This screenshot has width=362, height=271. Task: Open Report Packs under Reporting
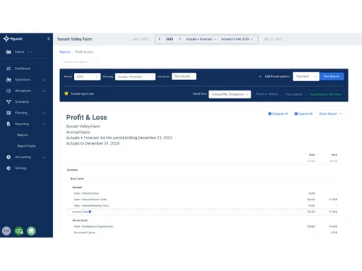point(27,146)
